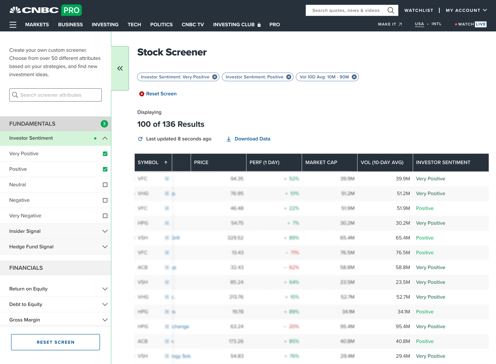Click the refresh icon near Last updated

pos(140,139)
